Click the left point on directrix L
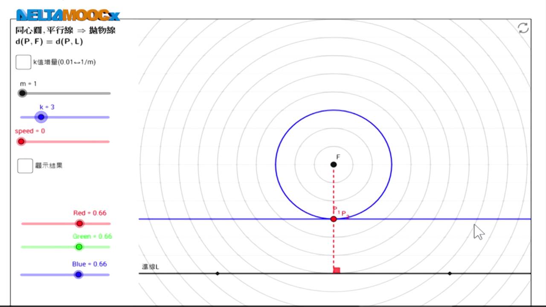The image size is (546, 307). (x=218, y=273)
